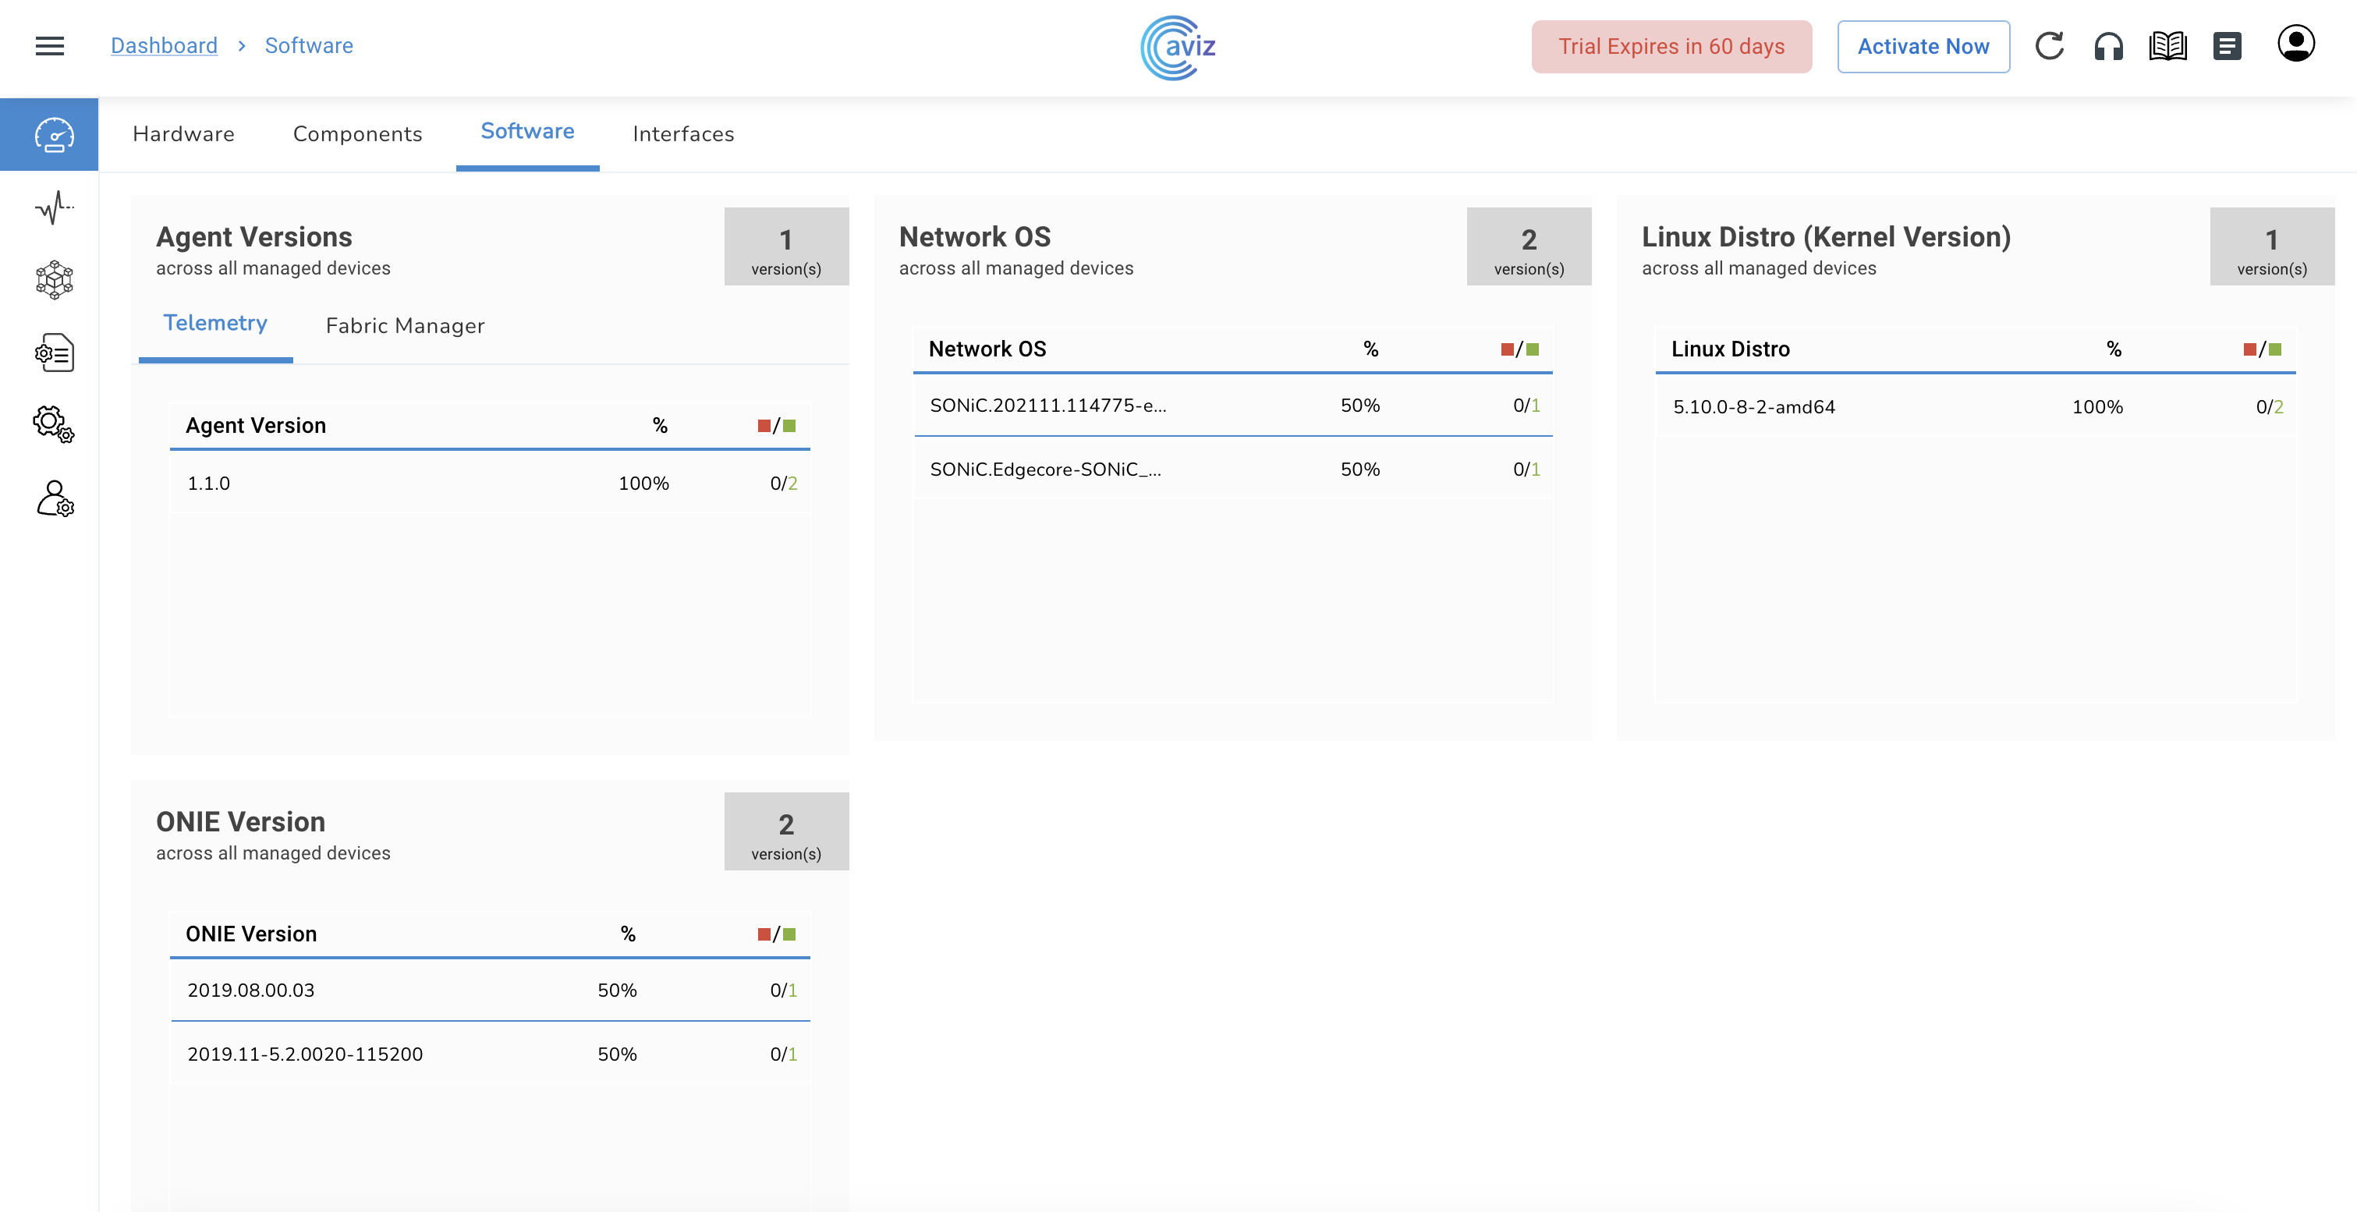Image resolution: width=2357 pixels, height=1212 pixels.
Task: Click the headphones support icon
Action: point(2108,46)
